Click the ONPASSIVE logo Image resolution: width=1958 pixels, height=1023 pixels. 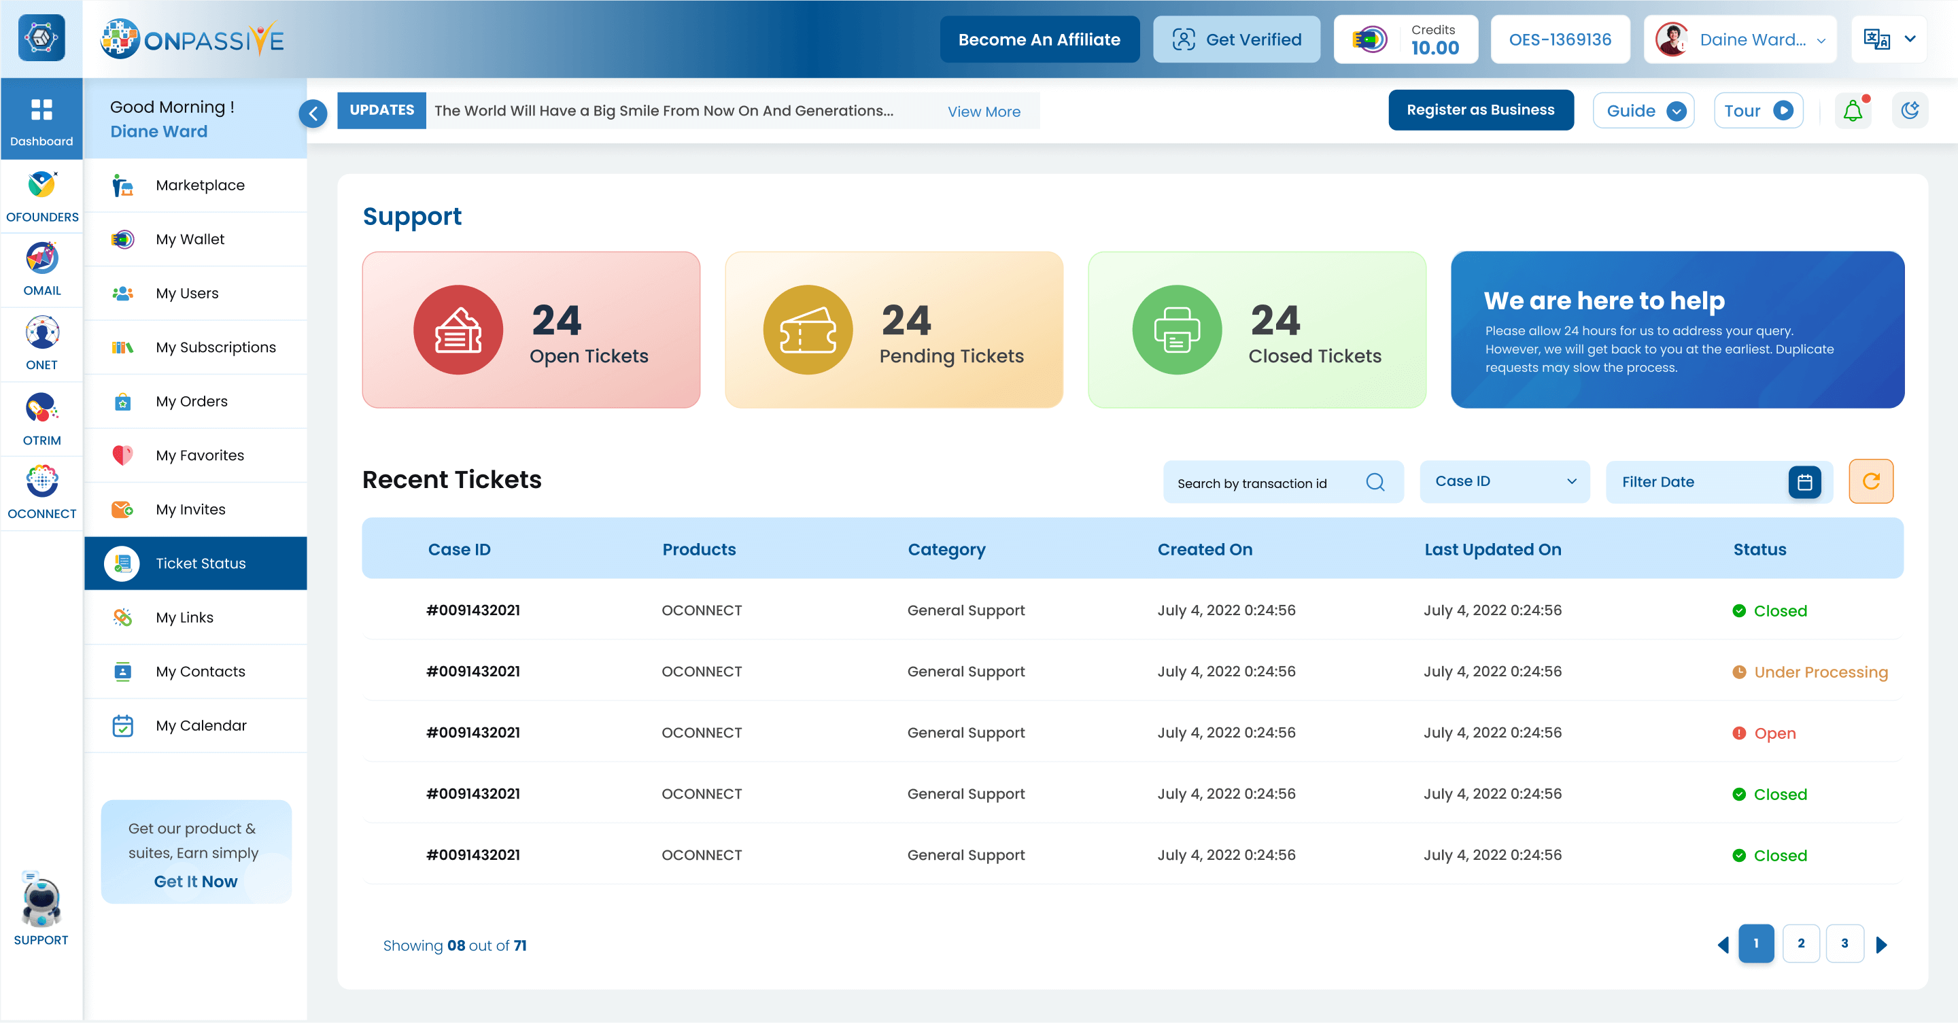(192, 39)
